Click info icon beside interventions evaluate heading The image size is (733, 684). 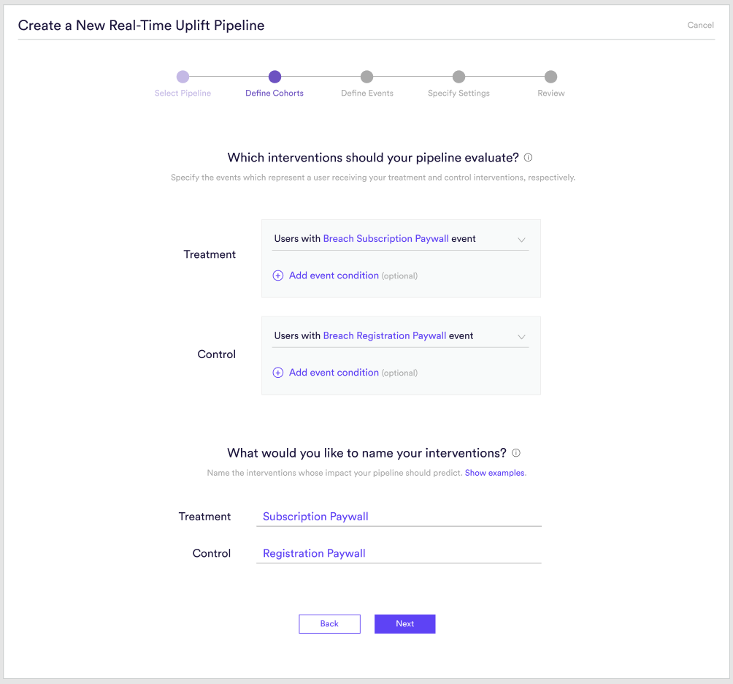(x=528, y=158)
